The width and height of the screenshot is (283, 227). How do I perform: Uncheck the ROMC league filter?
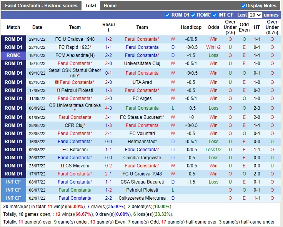[193, 15]
